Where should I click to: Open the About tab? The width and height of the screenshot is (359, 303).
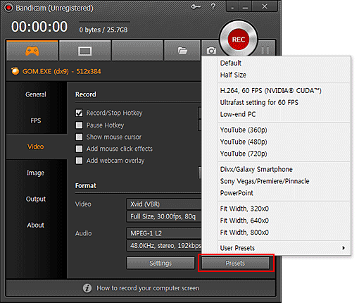tap(36, 225)
